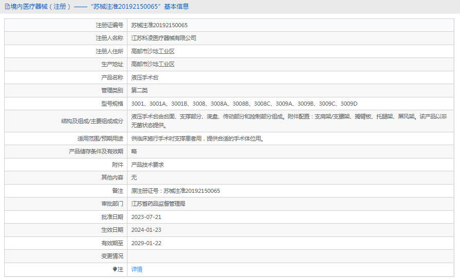The image size is (460, 279).
Task: Click the marker icon beside the 注 label
Action: [x=115, y=269]
